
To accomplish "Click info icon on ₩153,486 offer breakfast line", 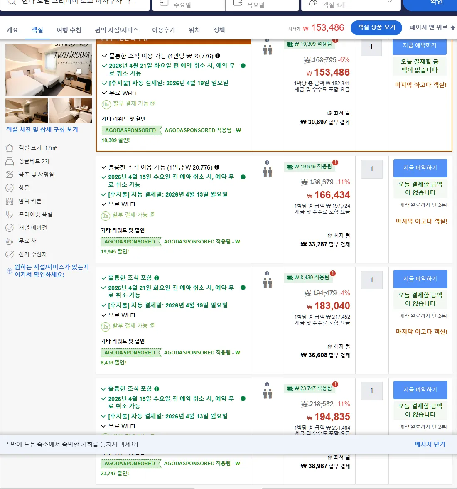I will pyautogui.click(x=218, y=56).
